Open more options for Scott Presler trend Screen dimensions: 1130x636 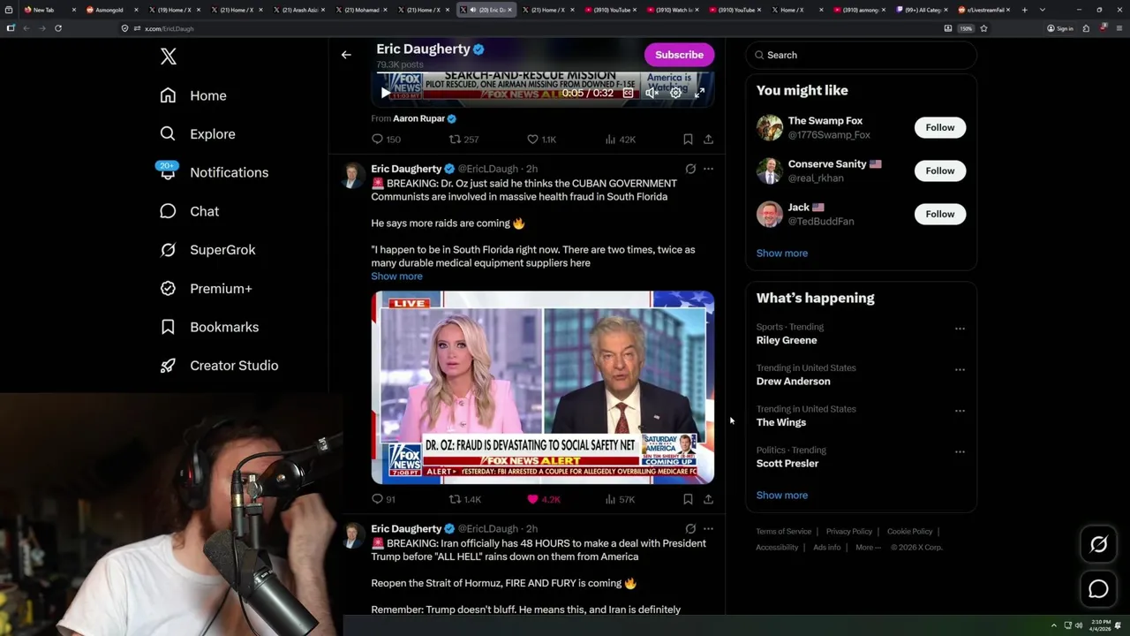(x=960, y=451)
